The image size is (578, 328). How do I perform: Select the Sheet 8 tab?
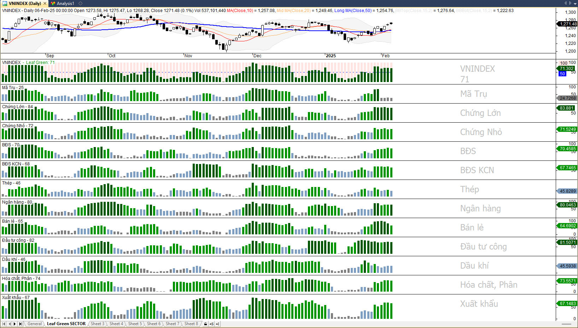click(191, 324)
